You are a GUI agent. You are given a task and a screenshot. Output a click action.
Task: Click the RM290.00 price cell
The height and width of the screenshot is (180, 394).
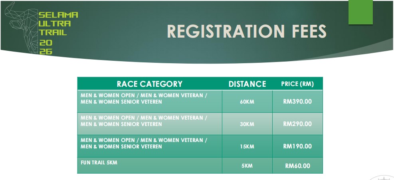click(x=297, y=124)
